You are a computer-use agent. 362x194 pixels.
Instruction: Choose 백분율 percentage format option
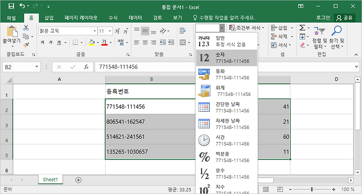tap(226, 157)
